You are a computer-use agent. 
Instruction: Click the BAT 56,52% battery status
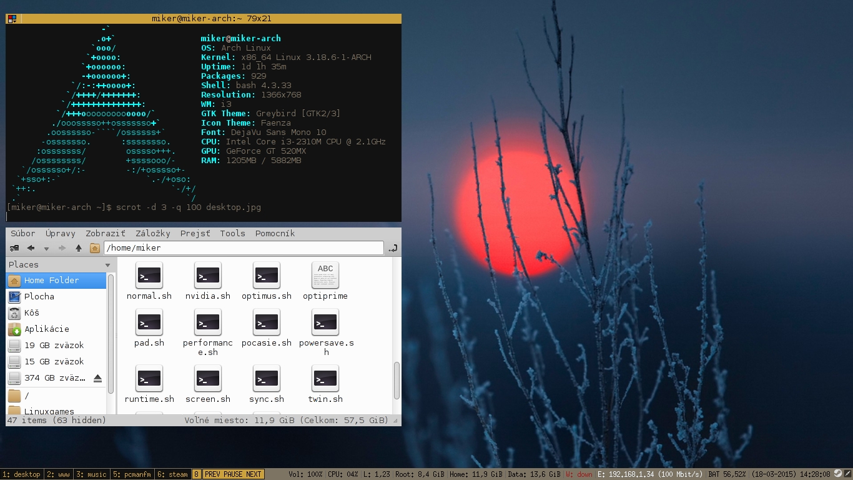(727, 474)
